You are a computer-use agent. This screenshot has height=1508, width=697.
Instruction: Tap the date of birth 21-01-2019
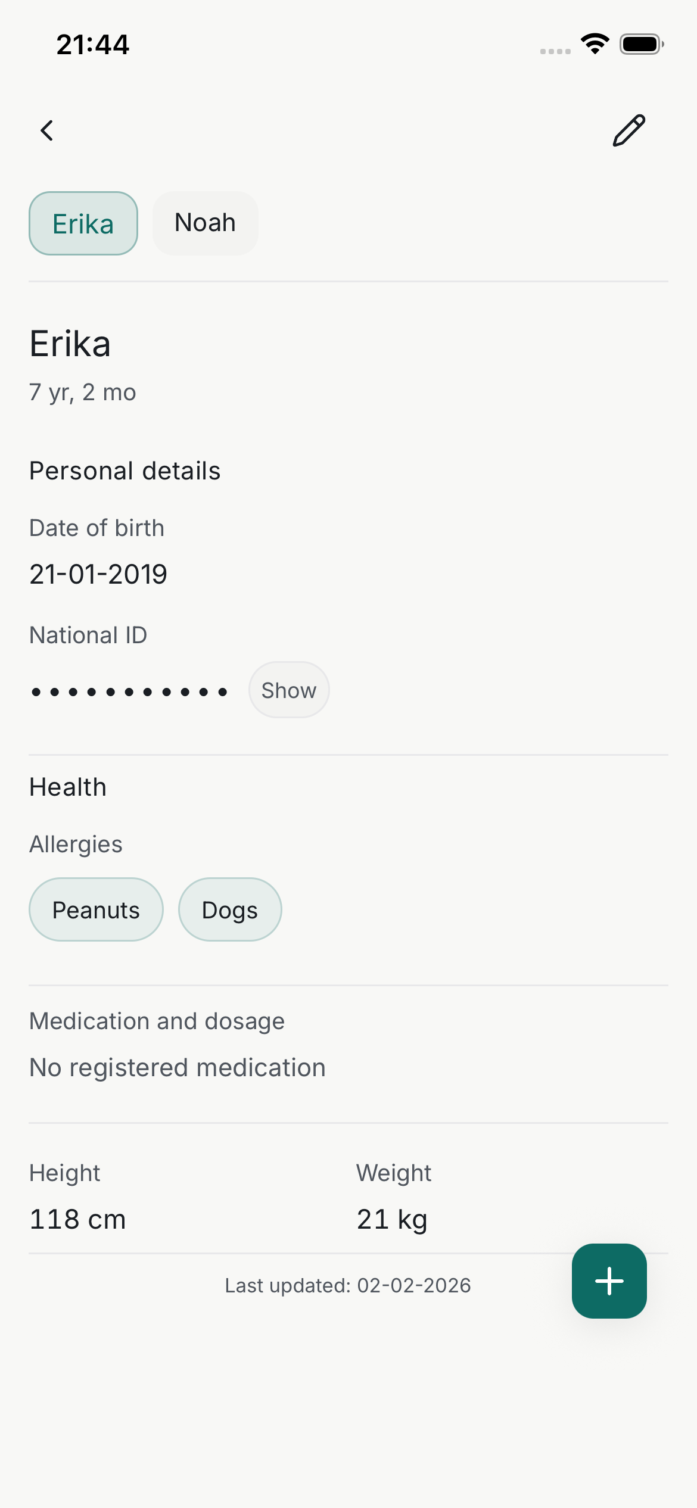(x=98, y=574)
